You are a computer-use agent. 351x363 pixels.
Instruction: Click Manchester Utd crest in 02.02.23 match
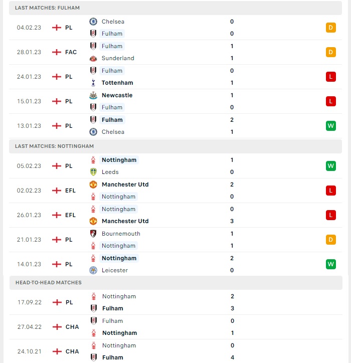(93, 185)
